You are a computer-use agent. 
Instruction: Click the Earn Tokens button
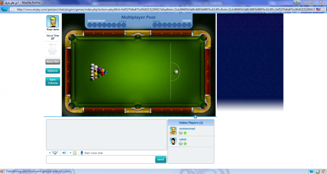tap(53, 81)
